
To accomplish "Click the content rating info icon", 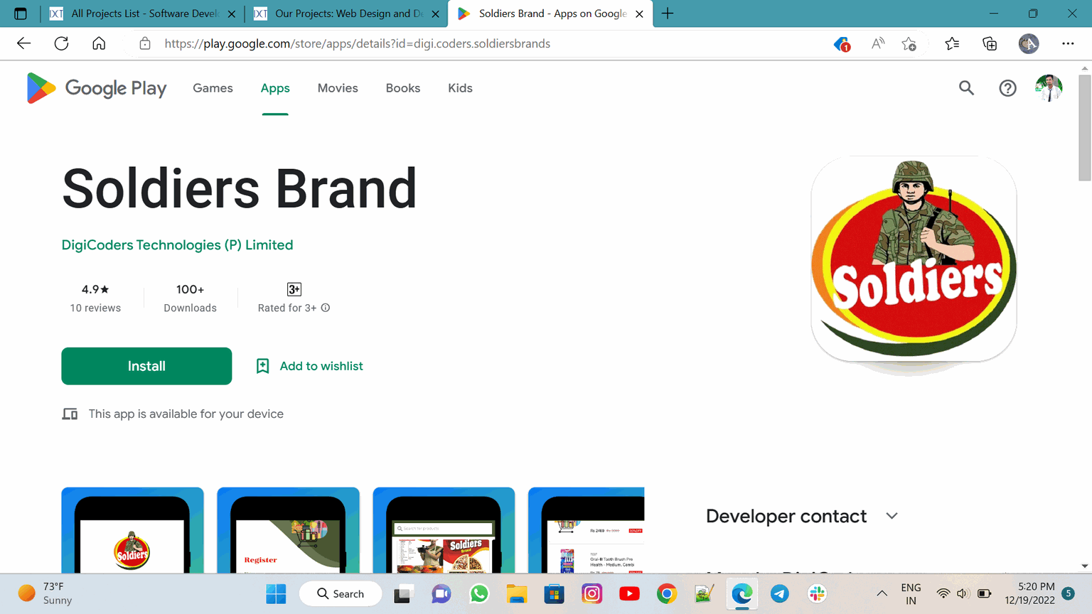I will click(326, 308).
